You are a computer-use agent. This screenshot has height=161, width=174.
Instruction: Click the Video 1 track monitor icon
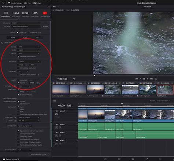click(57, 114)
